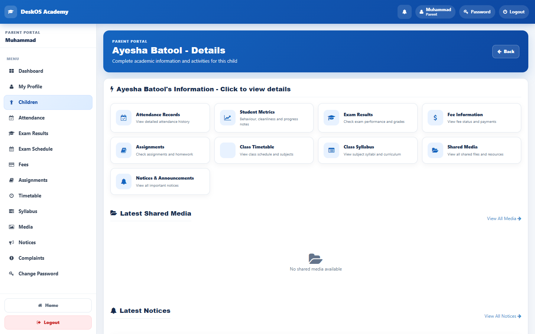Click the 'No shared media available' text

pyautogui.click(x=316, y=269)
